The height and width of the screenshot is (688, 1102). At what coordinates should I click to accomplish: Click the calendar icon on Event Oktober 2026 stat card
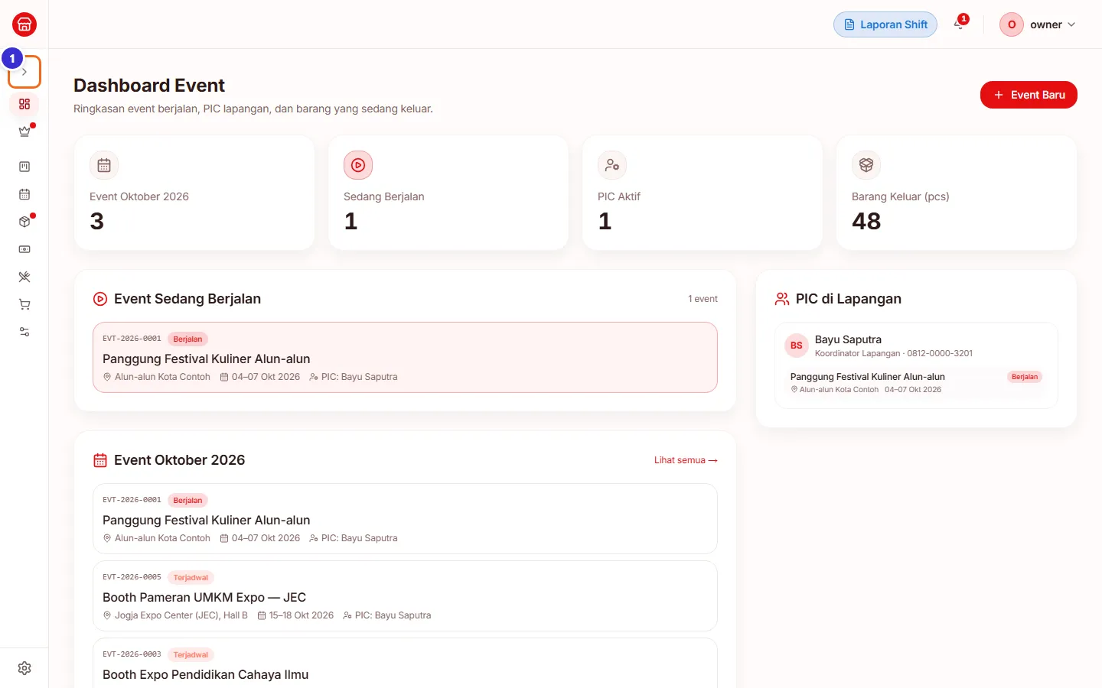coord(104,165)
